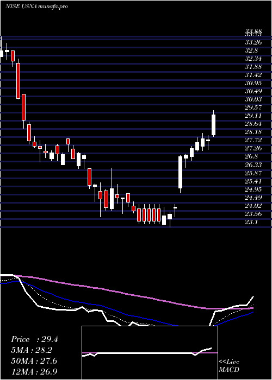Select the 27.72 price axis label
This screenshot has width=272, height=380.
(x=254, y=140)
